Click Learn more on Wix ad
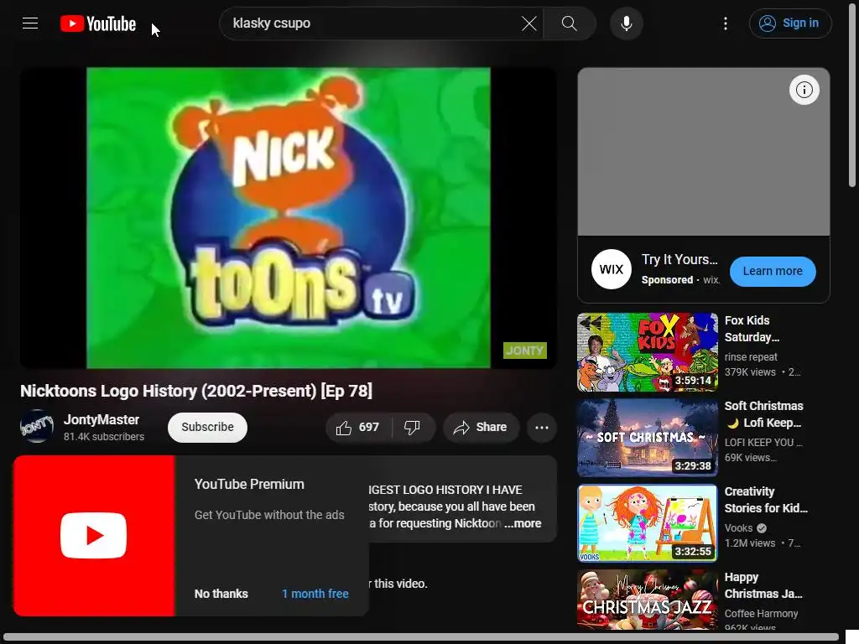The width and height of the screenshot is (859, 644). click(x=773, y=271)
